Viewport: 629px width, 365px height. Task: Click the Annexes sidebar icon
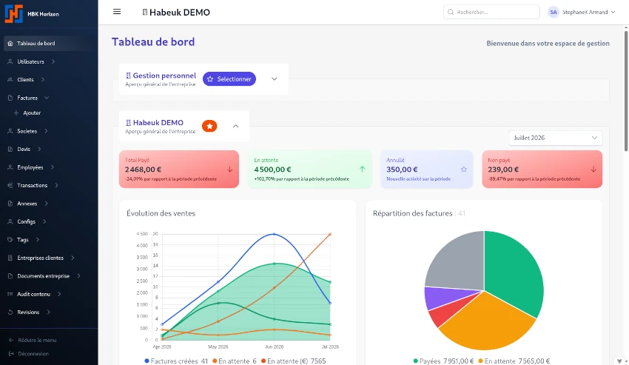(x=10, y=204)
